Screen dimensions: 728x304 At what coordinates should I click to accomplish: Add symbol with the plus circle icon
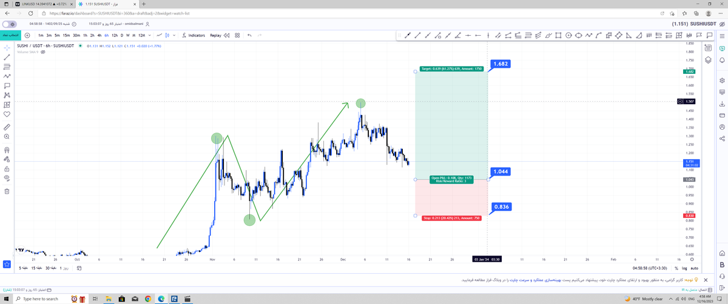click(27, 35)
